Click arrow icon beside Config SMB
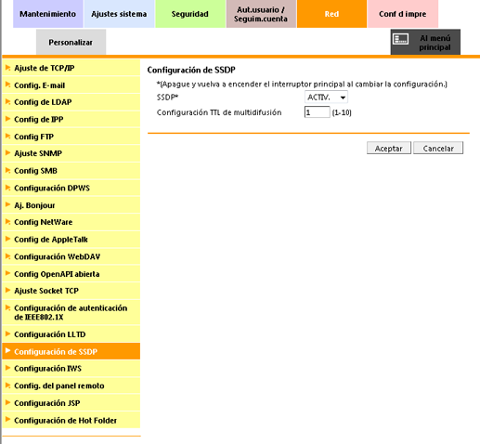Screen dimensions: 480x444 pos(8,170)
